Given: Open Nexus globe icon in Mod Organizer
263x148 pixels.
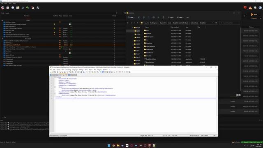Looking at the screenshot, I should click(x=13, y=8).
